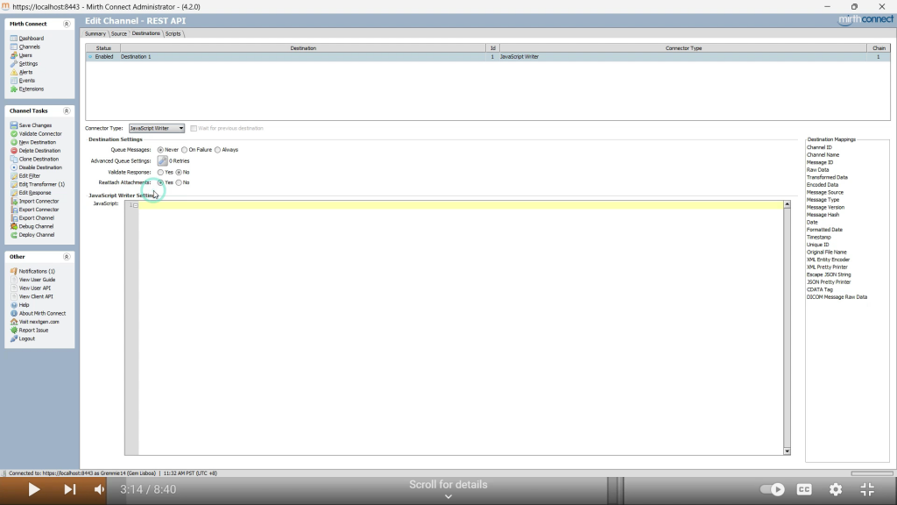Select Never for Queue Messages

(161, 150)
